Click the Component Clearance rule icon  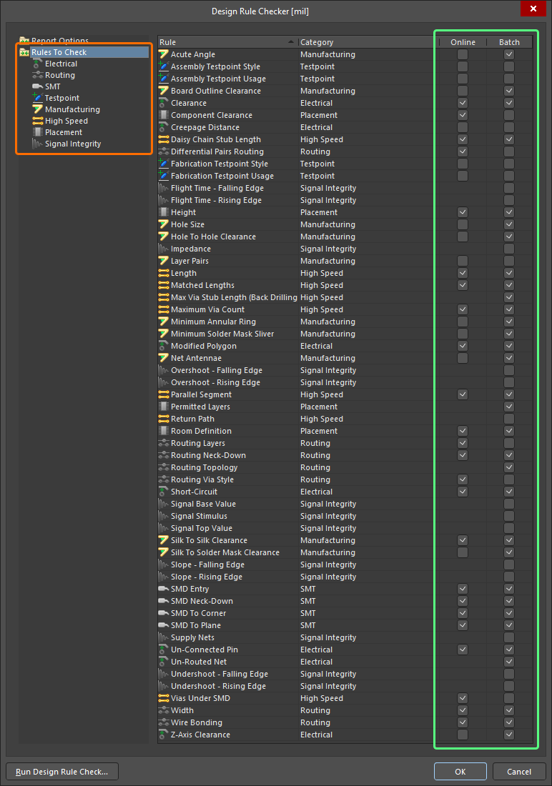(x=164, y=115)
